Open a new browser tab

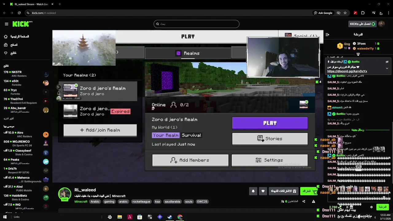click(60, 4)
